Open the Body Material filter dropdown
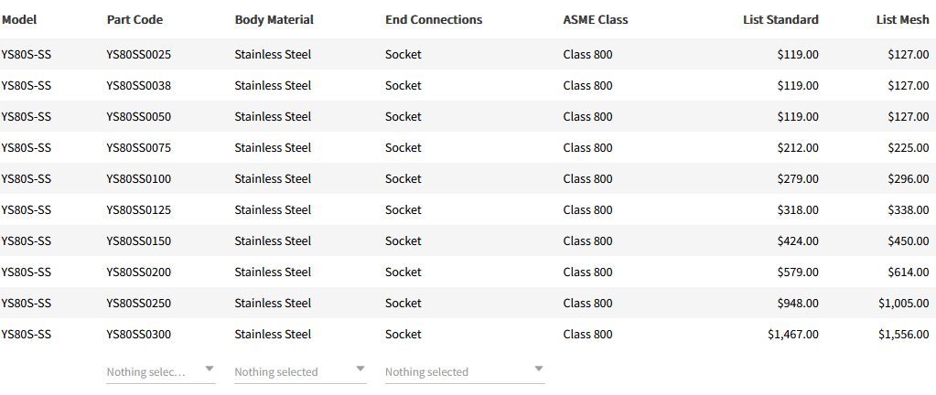 [299, 372]
